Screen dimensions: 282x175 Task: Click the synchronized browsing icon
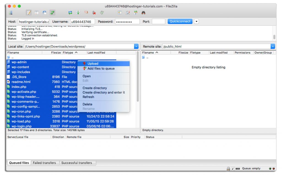(135, 13)
